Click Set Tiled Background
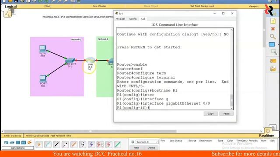This screenshot has width=280, height=157. [x=202, y=6]
